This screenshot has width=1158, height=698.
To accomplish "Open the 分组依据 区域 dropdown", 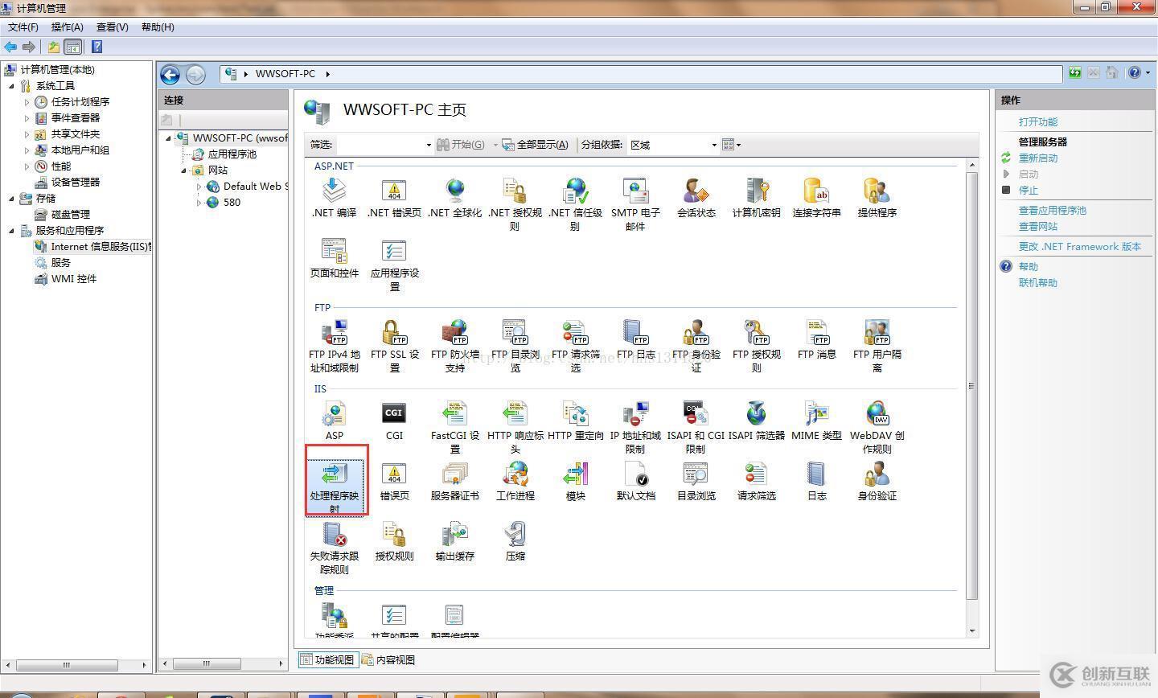I will click(672, 145).
